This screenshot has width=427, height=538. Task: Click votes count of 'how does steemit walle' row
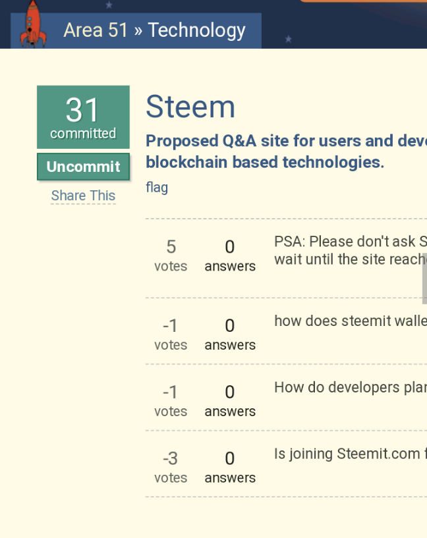coord(171,334)
